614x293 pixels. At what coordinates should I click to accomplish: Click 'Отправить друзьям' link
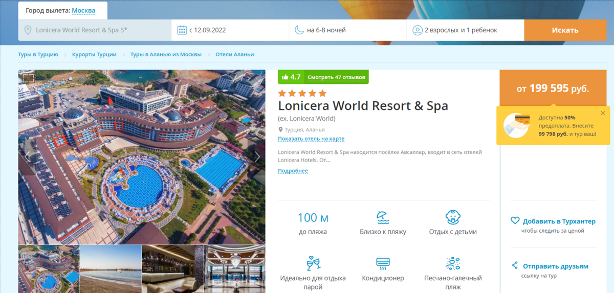pos(556,266)
